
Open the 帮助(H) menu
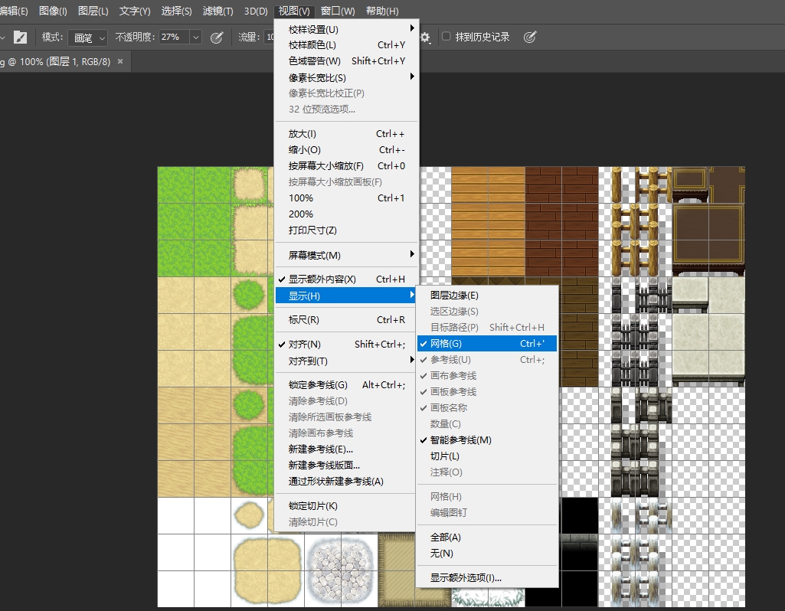point(382,11)
